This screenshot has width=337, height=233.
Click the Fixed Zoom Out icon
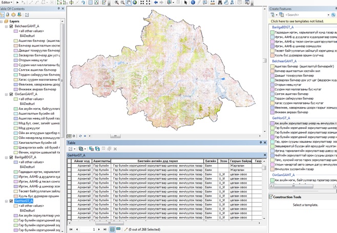point(148,3)
